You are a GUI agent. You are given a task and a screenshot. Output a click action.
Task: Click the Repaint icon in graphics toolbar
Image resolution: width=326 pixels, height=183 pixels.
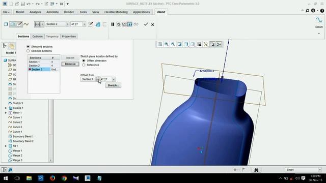coord(179,44)
